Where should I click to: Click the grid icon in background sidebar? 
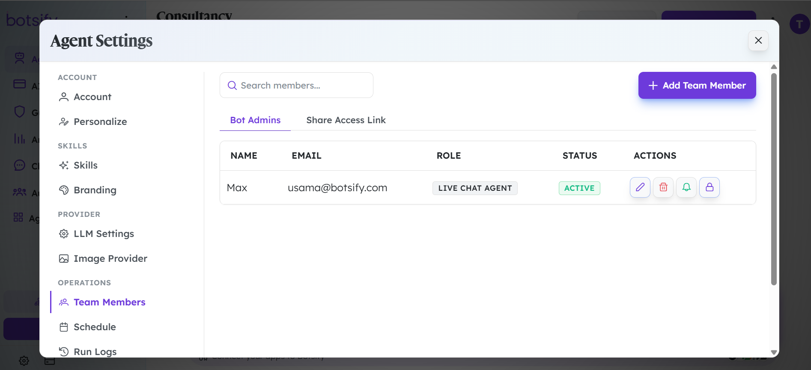[18, 217]
